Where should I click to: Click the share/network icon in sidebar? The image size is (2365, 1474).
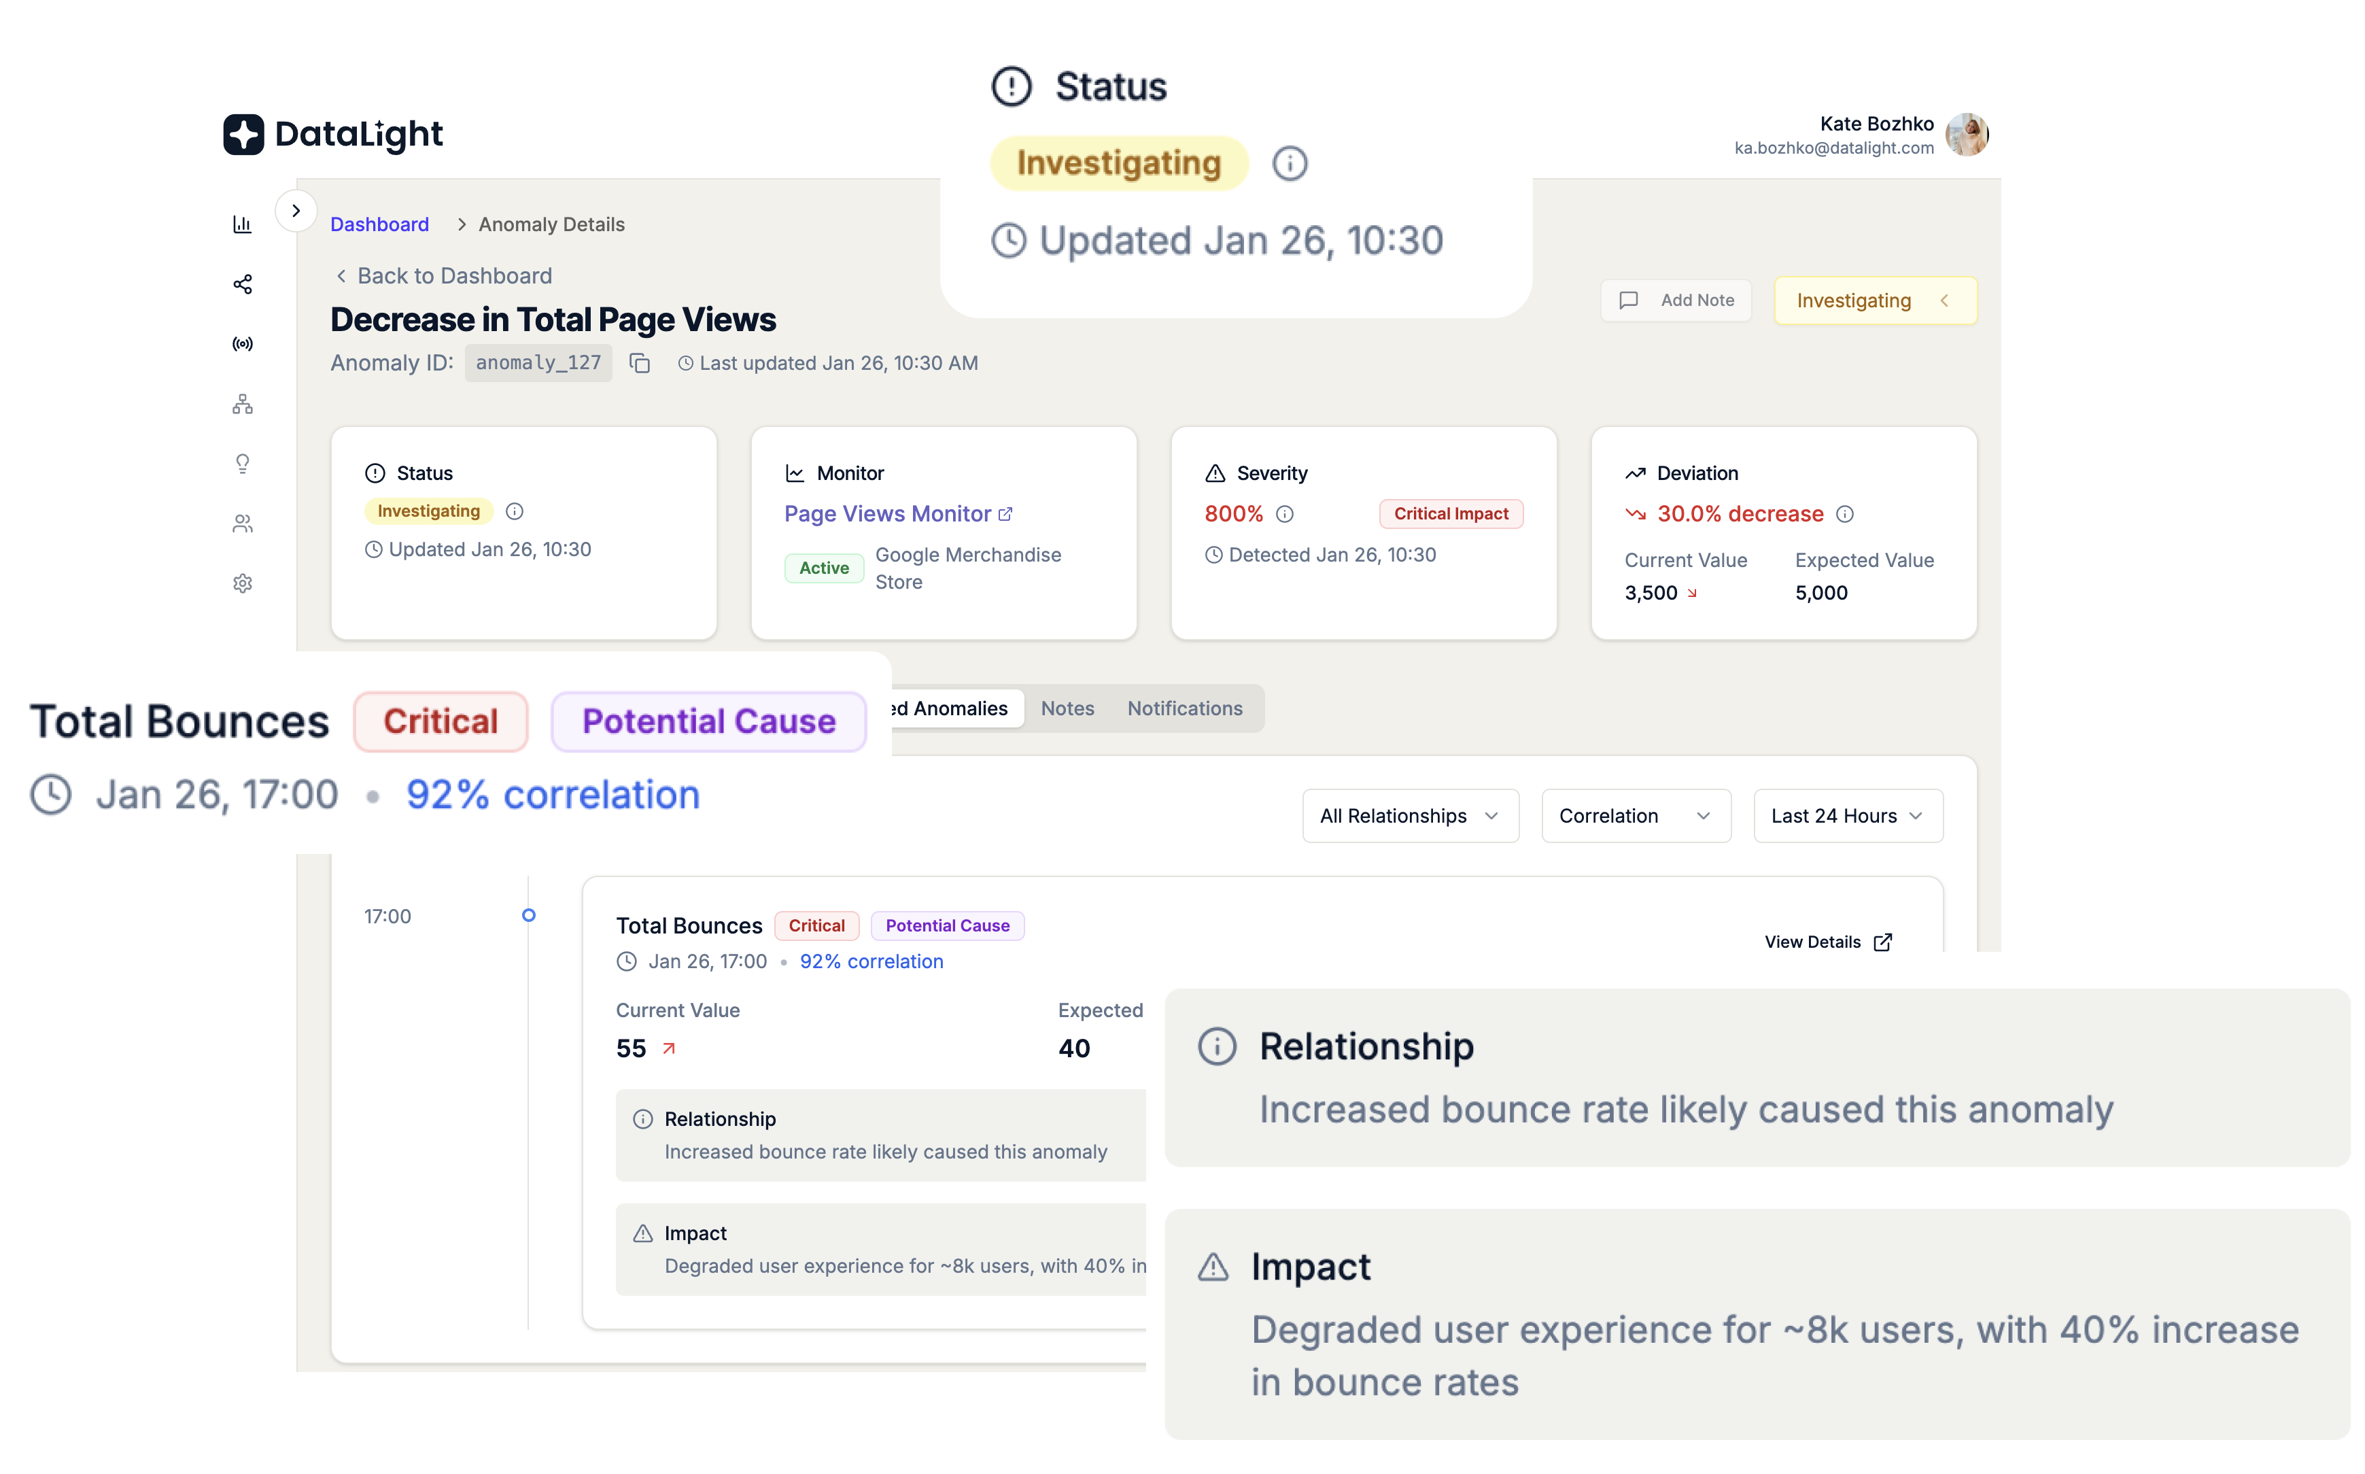(x=241, y=284)
